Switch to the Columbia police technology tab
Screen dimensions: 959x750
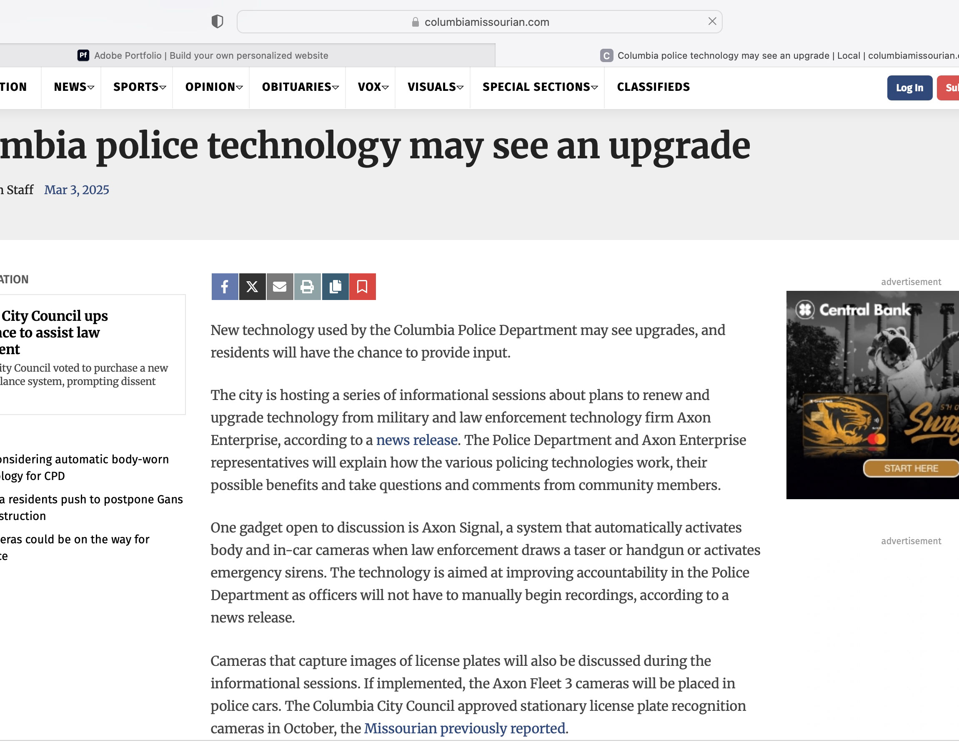click(727, 55)
